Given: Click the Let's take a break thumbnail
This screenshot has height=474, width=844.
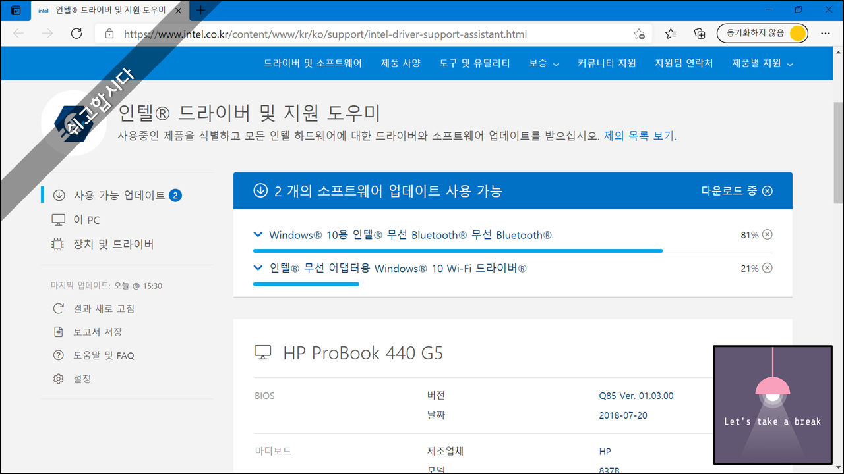Looking at the screenshot, I should (x=772, y=405).
